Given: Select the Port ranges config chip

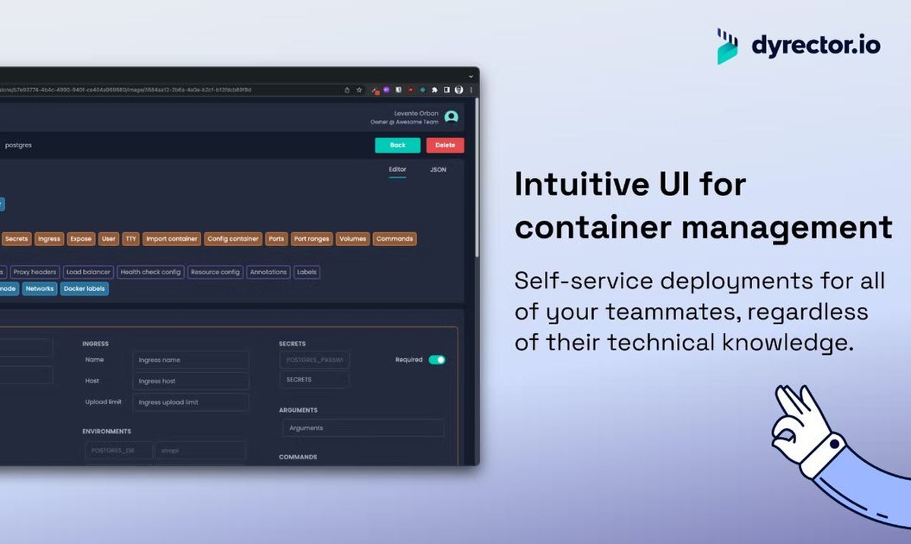Looking at the screenshot, I should (311, 238).
